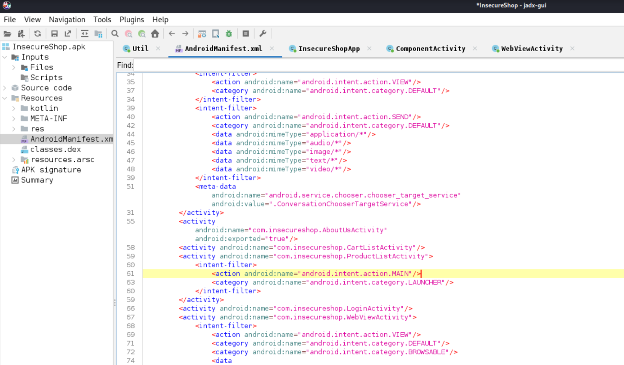Open text search with magnifier icon
This screenshot has width=624, height=365.
115,33
